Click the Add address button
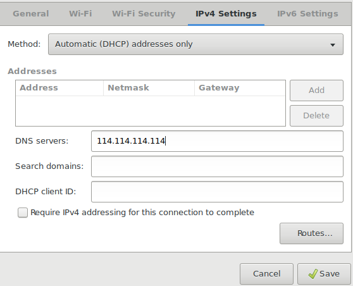The image size is (353, 286). click(x=316, y=90)
